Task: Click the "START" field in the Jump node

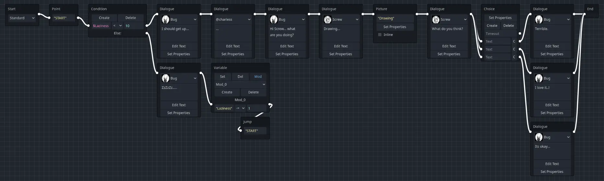Action: (x=255, y=131)
